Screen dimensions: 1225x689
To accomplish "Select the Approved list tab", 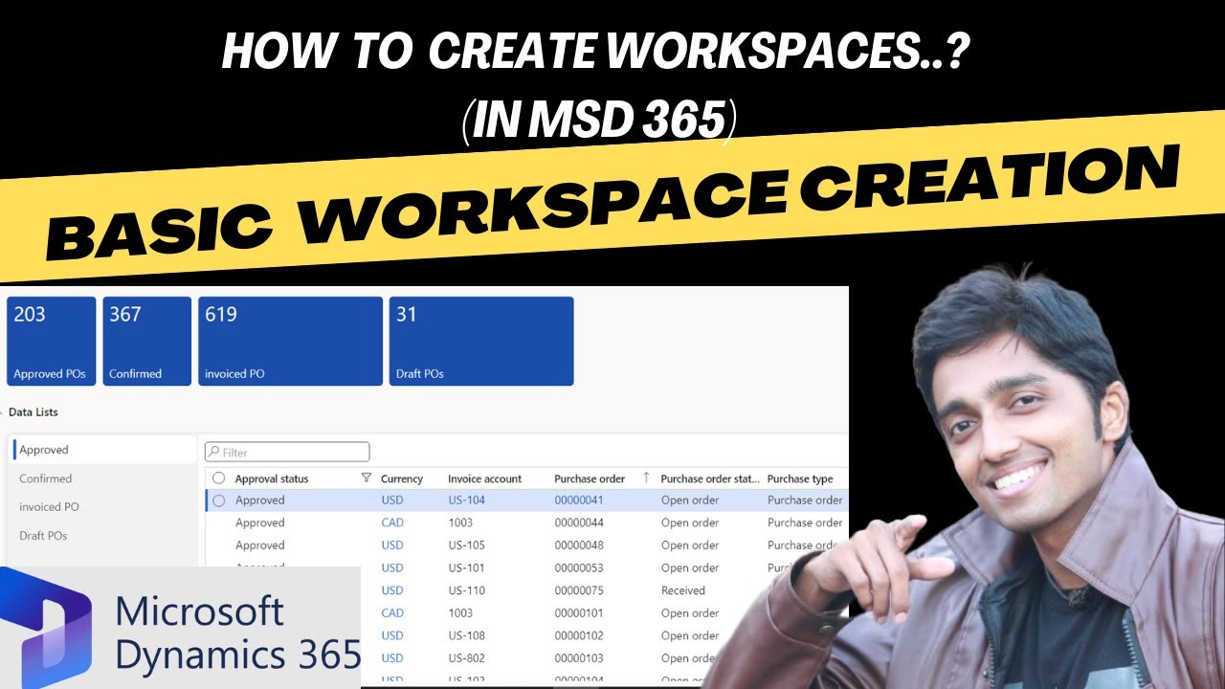I will [x=103, y=450].
